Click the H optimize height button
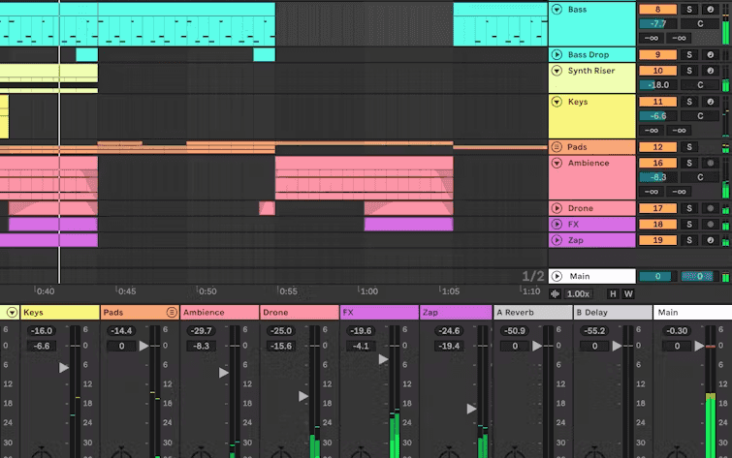This screenshot has width=732, height=458. pos(613,293)
